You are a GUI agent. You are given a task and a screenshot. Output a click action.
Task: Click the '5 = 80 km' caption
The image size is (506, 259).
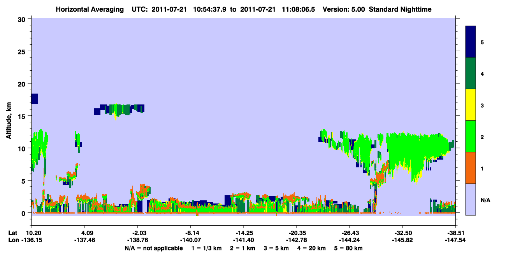[x=349, y=248]
